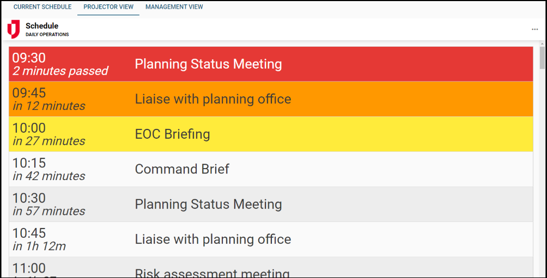The height and width of the screenshot is (278, 547).
Task: Switch to the Current Schedule tab
Action: click(x=42, y=7)
